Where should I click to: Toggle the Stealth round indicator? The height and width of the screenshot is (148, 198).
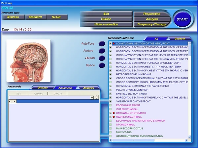(x=102, y=58)
